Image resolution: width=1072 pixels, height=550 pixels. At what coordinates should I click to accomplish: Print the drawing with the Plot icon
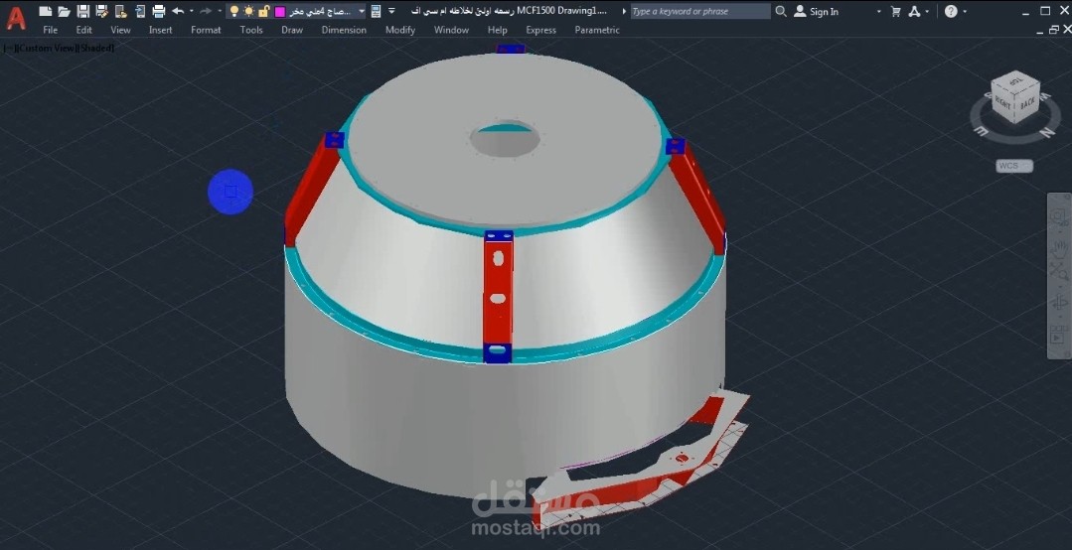point(159,11)
